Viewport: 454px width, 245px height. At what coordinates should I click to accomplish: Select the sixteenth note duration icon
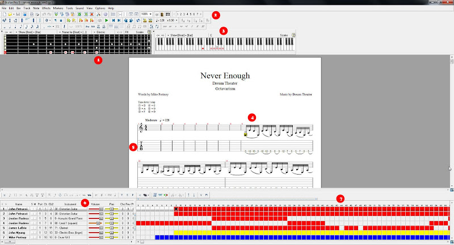click(26, 26)
